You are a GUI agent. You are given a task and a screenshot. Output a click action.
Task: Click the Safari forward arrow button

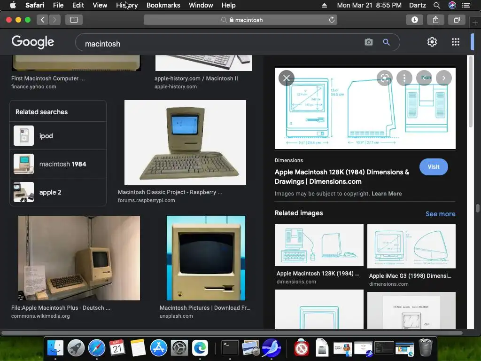pyautogui.click(x=54, y=20)
